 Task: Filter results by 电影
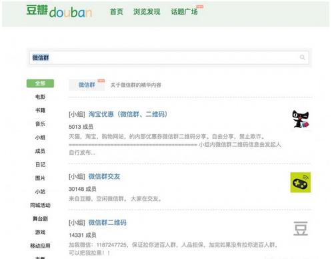pos(40,97)
